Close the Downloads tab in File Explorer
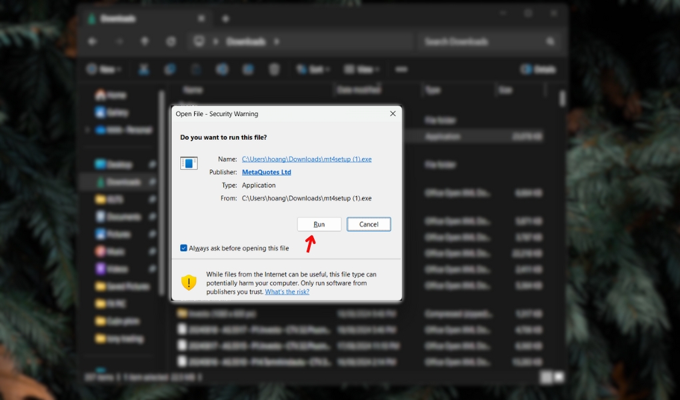The height and width of the screenshot is (400, 680). [201, 19]
